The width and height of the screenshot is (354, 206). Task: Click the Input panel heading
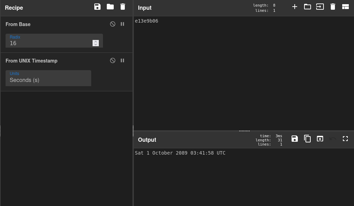(145, 8)
